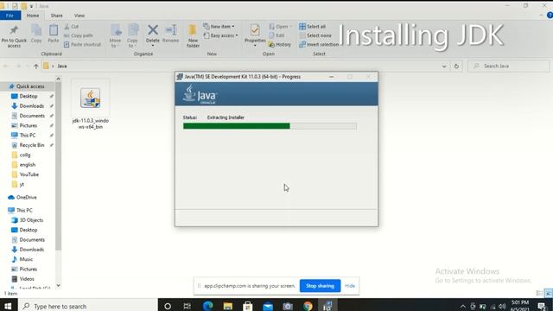Open Videos folder in sidebar

[x=27, y=279]
